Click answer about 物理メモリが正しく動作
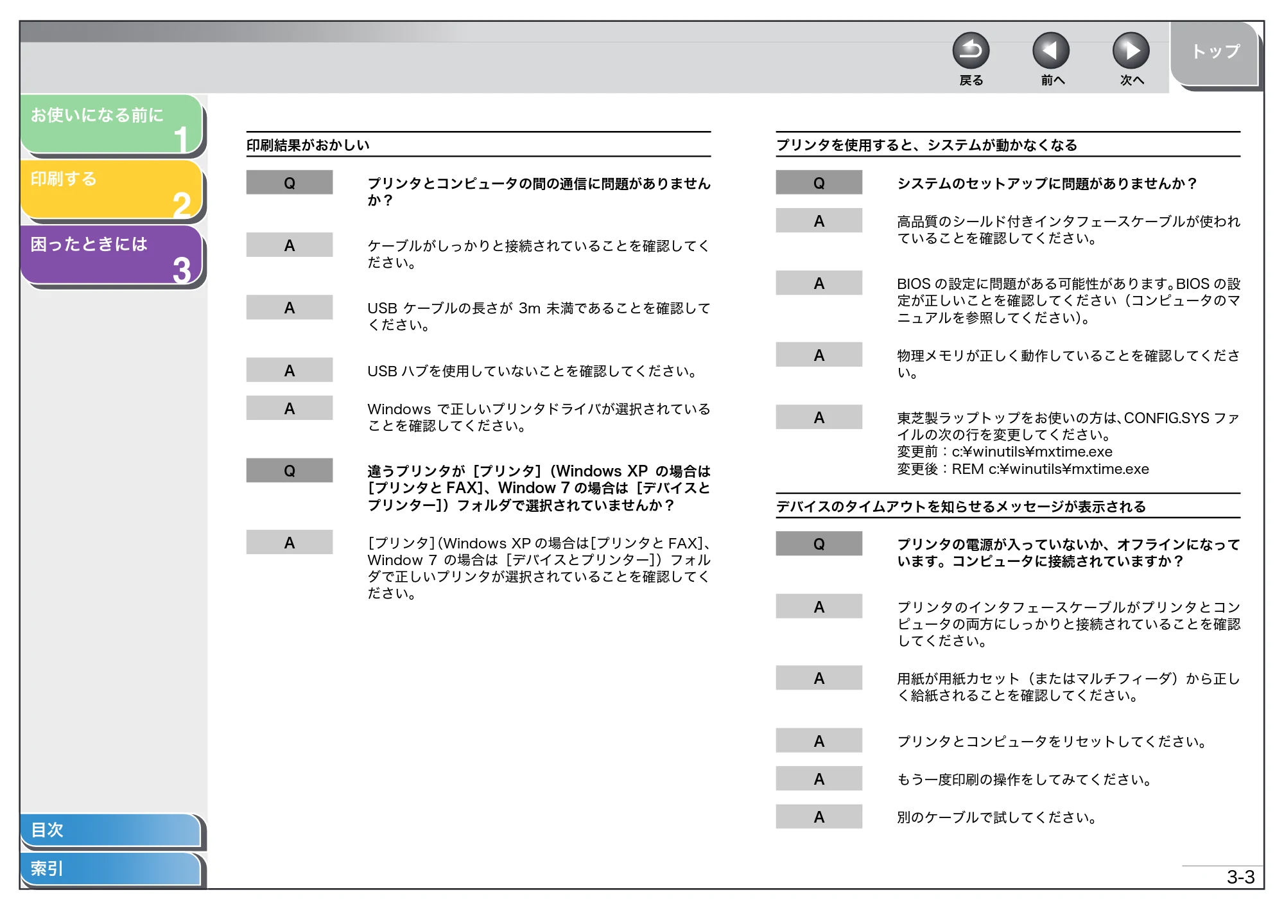This screenshot has width=1284, height=908. [x=1068, y=364]
